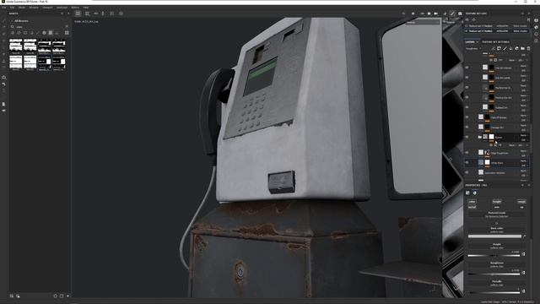The image size is (540, 304).
Task: Open the Viewport menu
Action: (x=47, y=8)
